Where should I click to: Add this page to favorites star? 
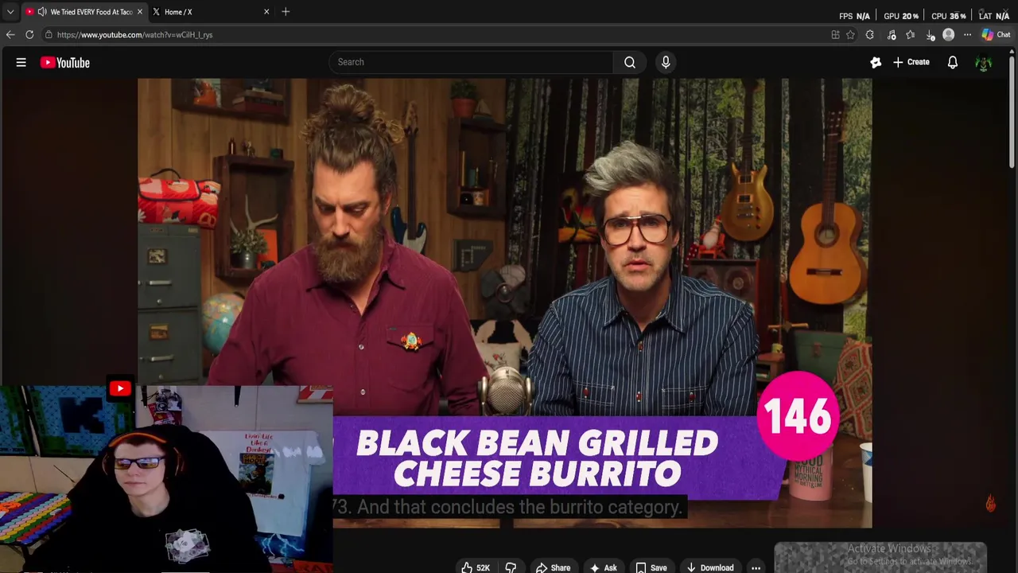tap(850, 35)
